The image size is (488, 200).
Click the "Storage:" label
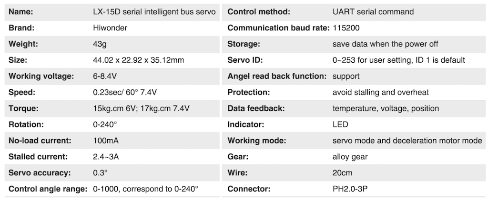click(244, 44)
